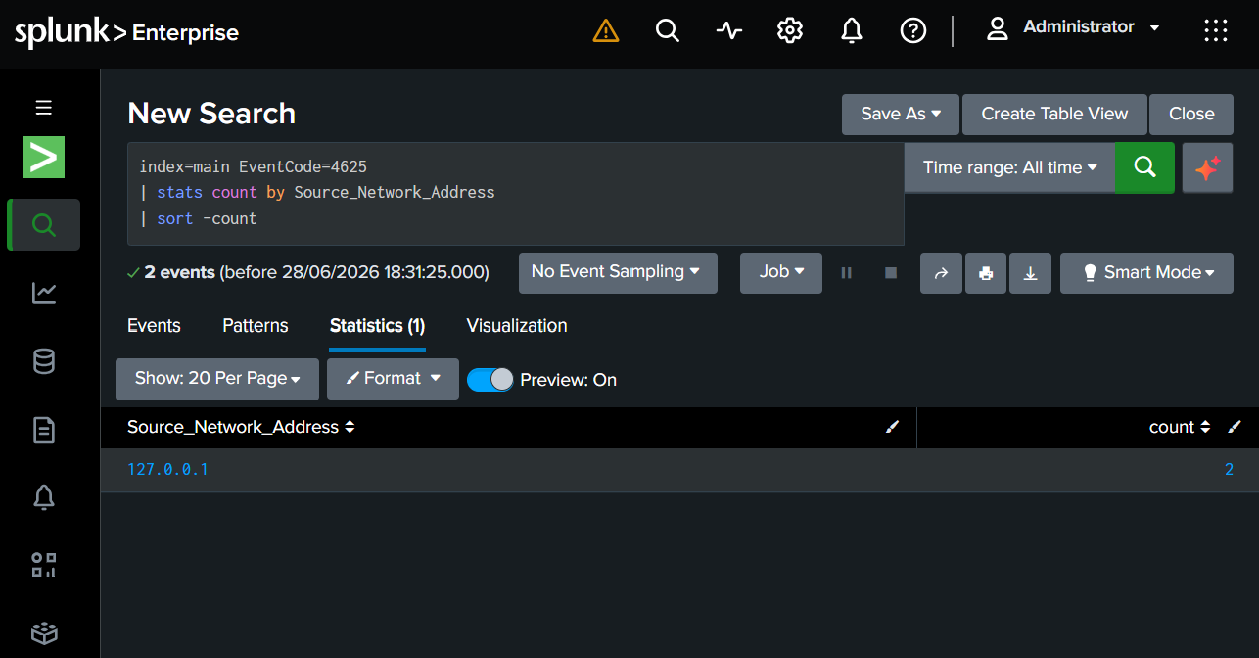Open the box package sidebar icon

[43, 633]
